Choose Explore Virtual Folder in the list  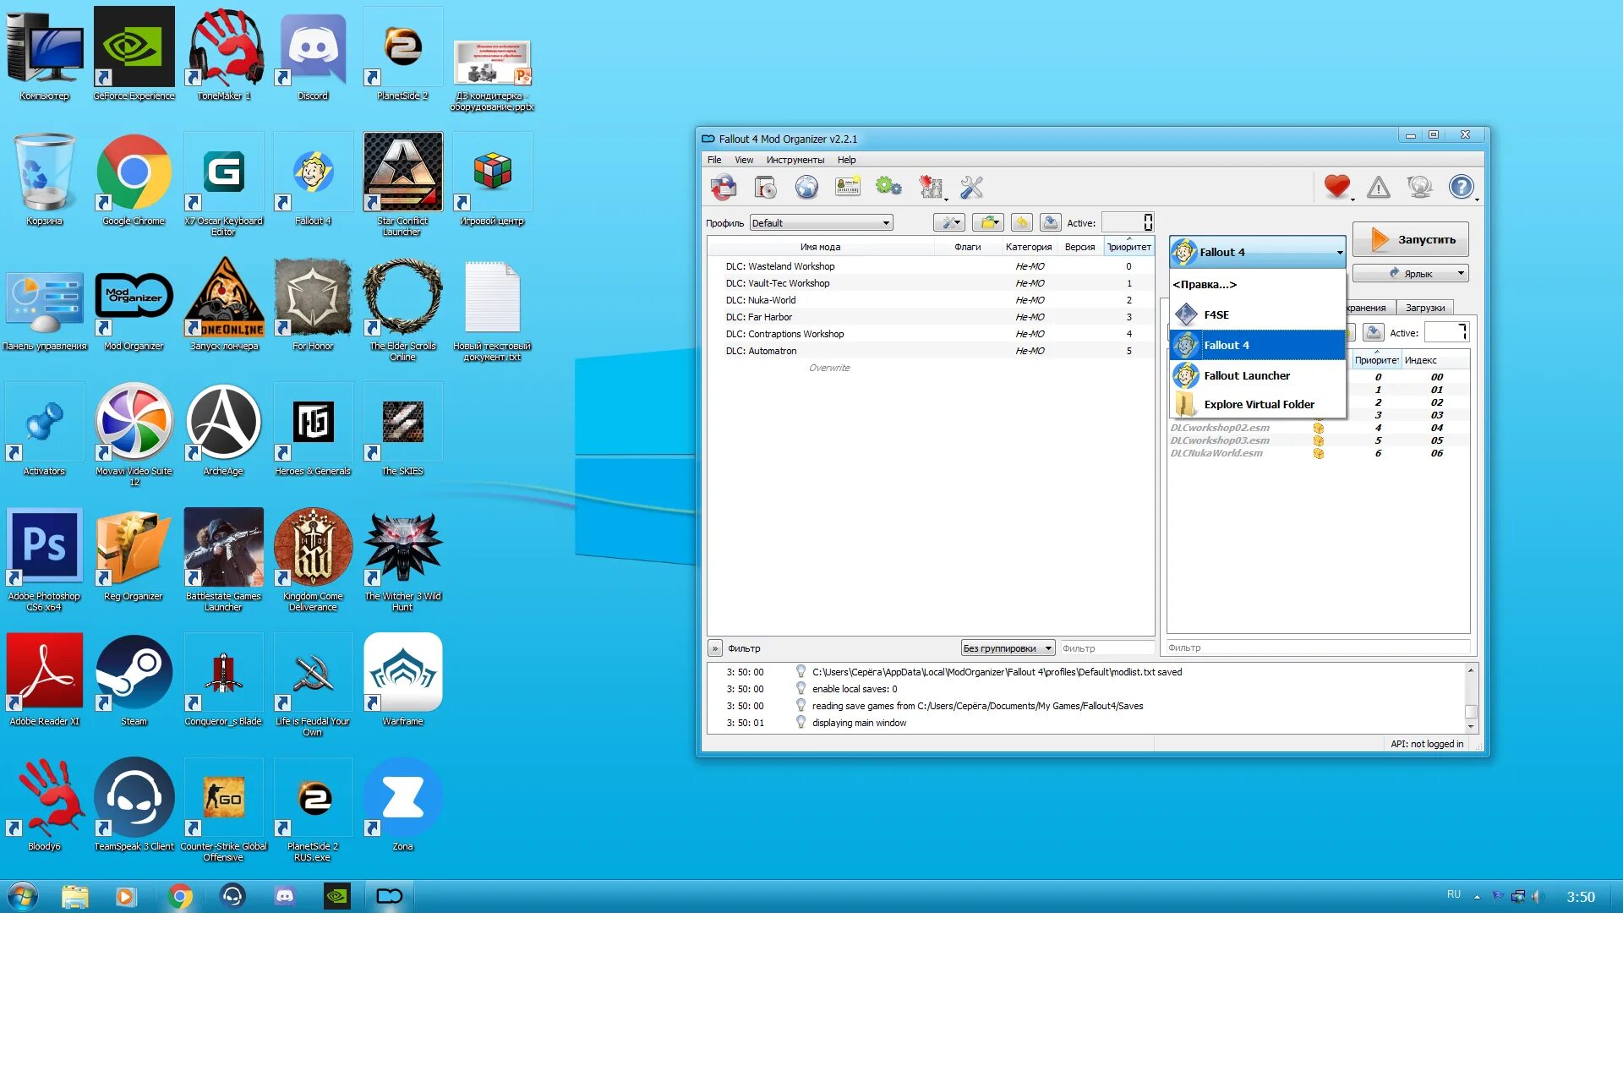point(1258,404)
